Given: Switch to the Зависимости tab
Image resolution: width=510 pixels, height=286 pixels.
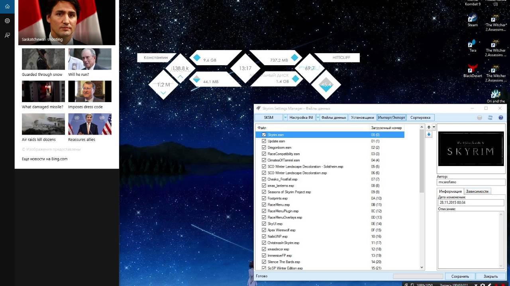Looking at the screenshot, I should 477,191.
